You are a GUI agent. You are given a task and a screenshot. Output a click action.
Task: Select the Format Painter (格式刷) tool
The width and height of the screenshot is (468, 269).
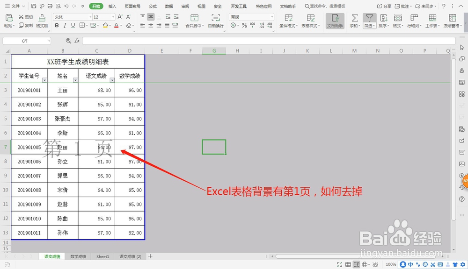point(42,21)
